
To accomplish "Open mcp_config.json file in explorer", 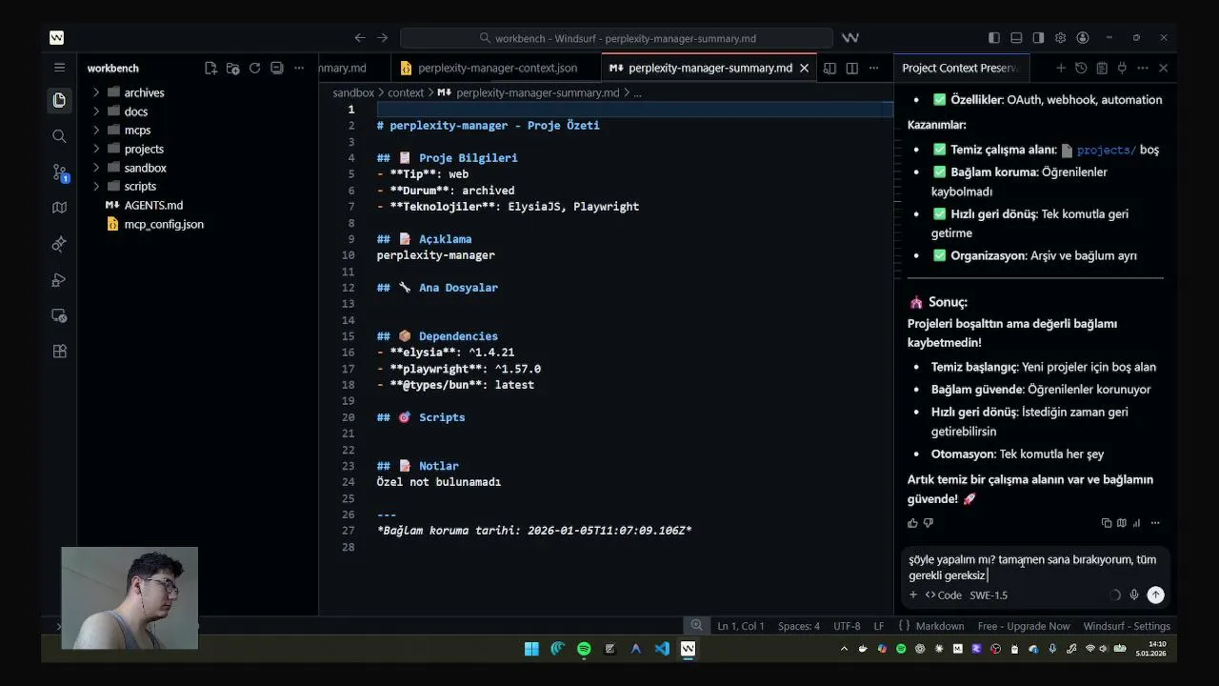I will pyautogui.click(x=164, y=224).
